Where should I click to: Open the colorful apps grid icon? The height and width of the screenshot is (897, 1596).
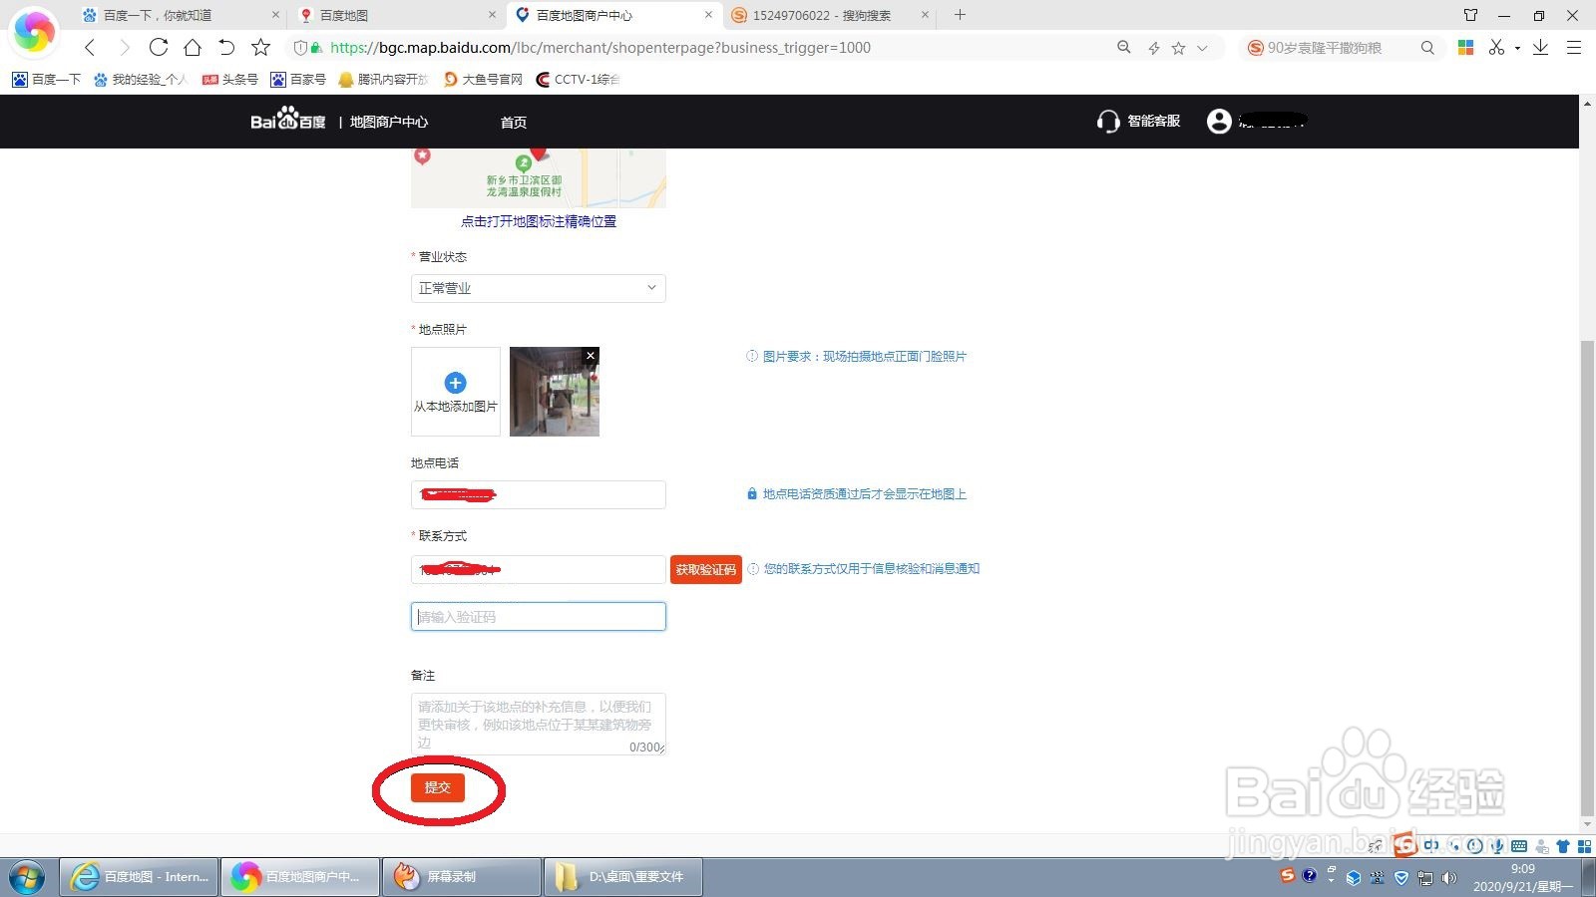(x=1465, y=47)
